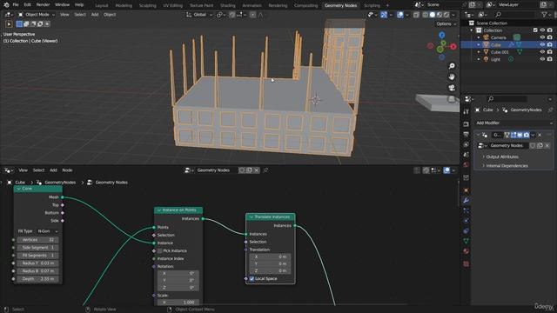The width and height of the screenshot is (557, 313).
Task: Toggle X-ray display icon
Action: pyautogui.click(x=416, y=15)
